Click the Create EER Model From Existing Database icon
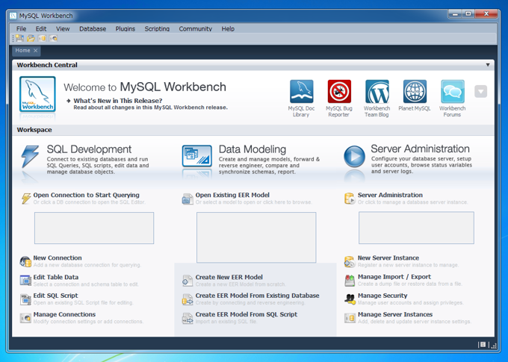This screenshot has height=362, width=508. pyautogui.click(x=188, y=299)
